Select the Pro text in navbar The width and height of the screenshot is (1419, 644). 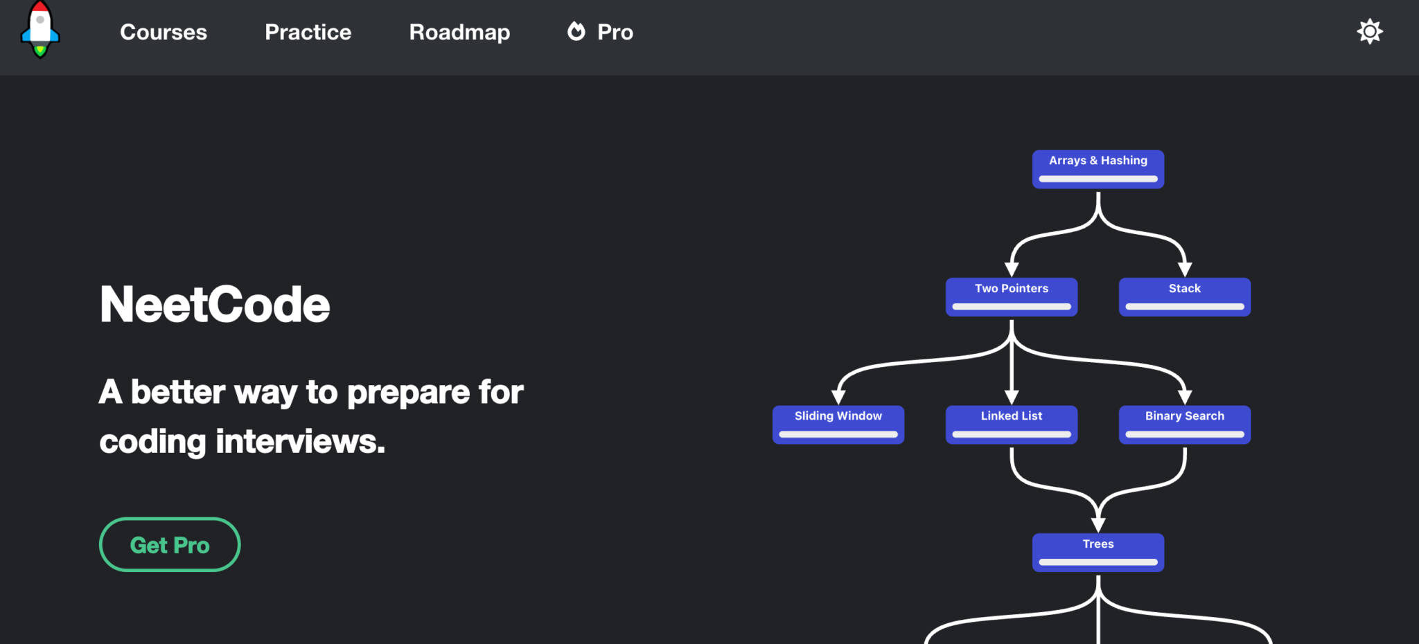pos(615,32)
